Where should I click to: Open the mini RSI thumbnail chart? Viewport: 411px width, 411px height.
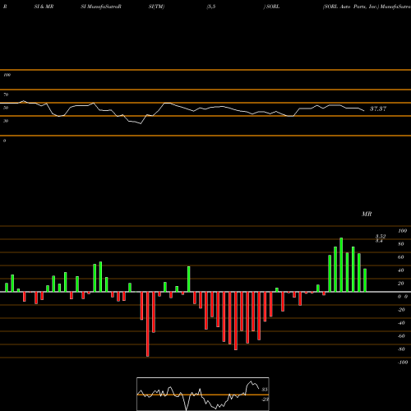click(x=203, y=394)
